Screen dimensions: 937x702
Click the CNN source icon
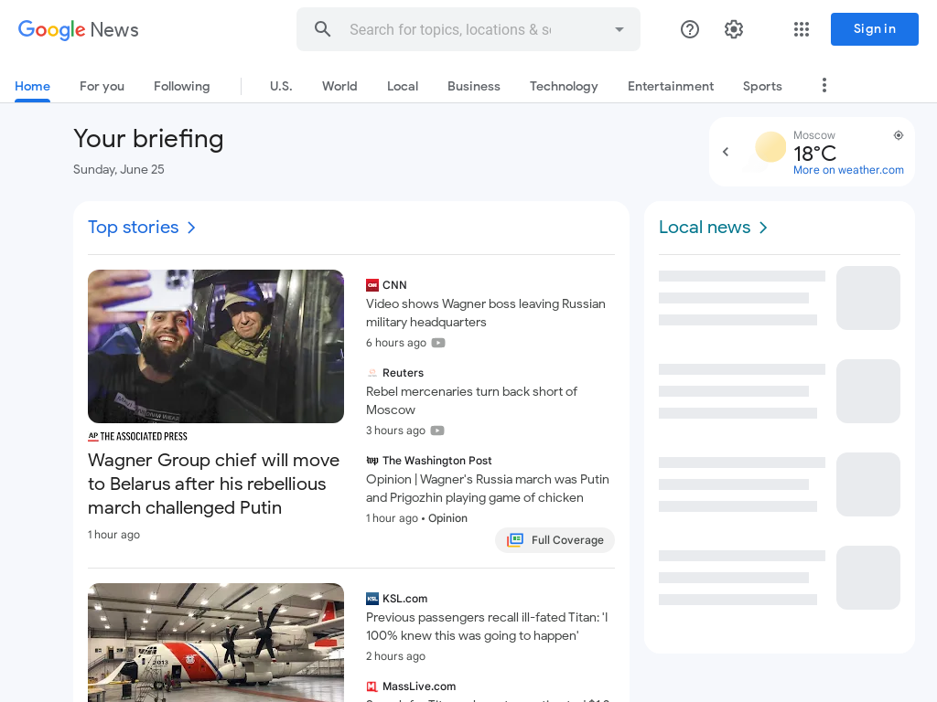point(372,285)
